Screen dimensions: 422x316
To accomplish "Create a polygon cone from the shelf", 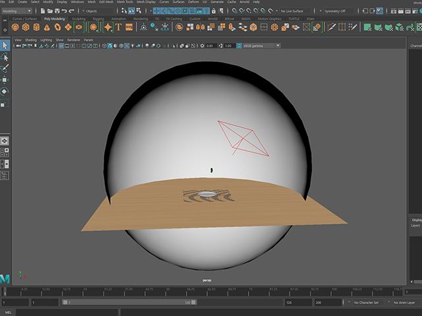I will (47, 27).
